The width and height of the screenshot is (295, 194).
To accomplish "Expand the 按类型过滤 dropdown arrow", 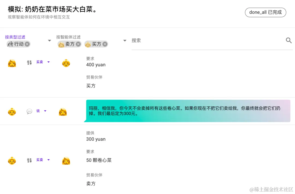I will (x=49, y=40).
